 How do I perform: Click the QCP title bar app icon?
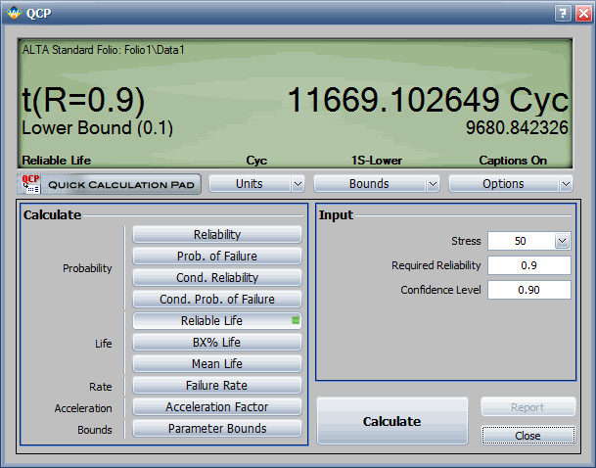click(13, 13)
